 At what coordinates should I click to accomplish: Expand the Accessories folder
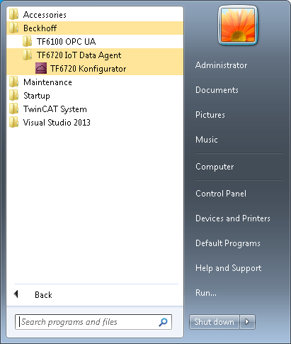(x=45, y=15)
